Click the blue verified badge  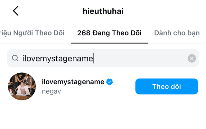109,82
